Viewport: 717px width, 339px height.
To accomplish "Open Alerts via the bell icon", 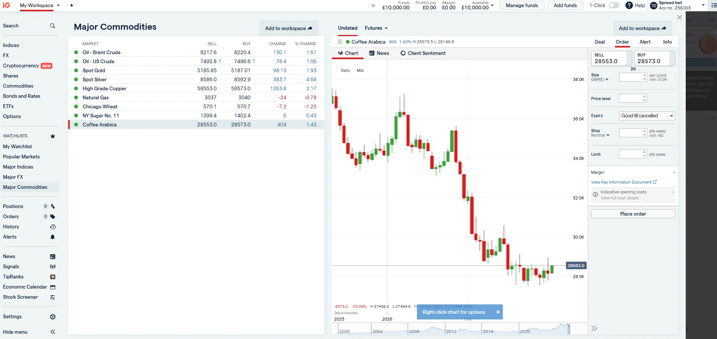I will click(52, 237).
